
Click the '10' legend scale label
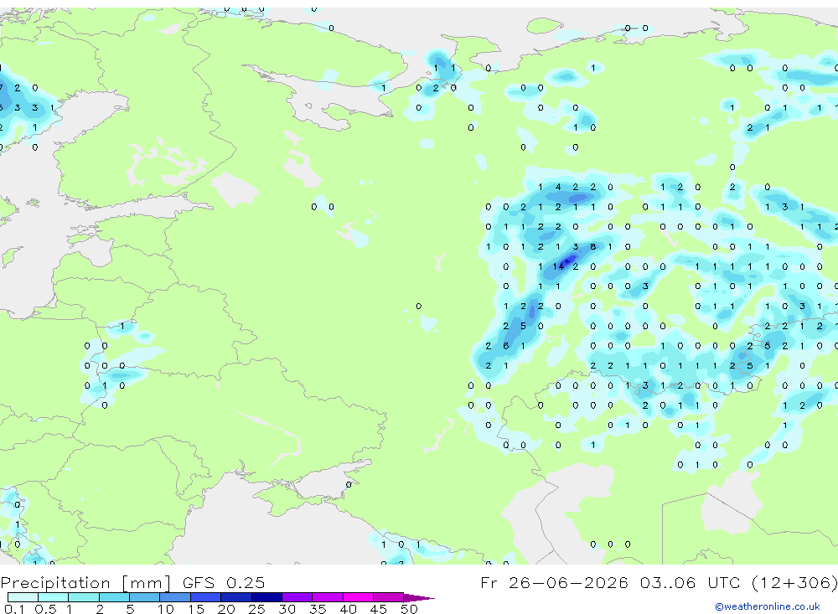pos(166,609)
